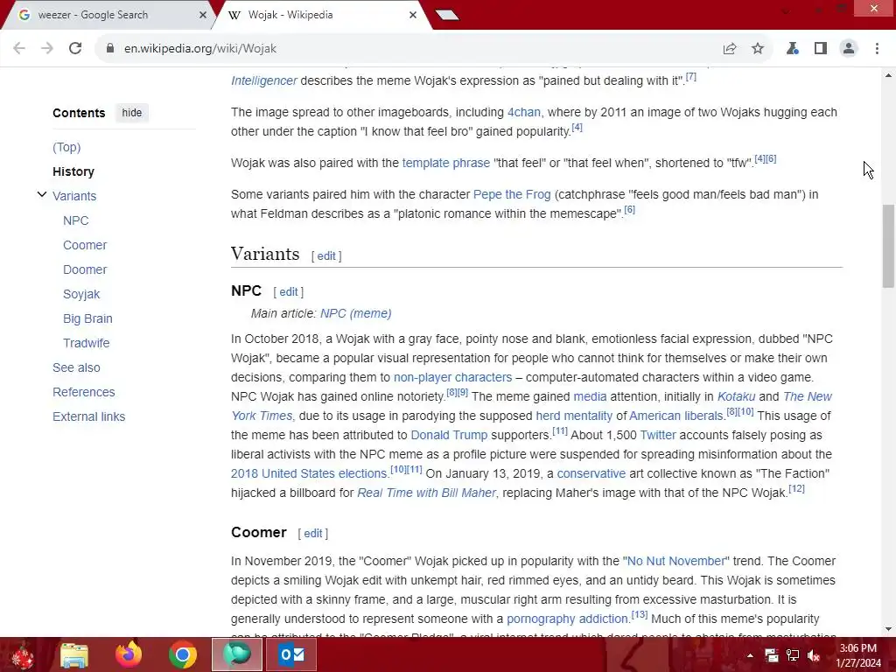Hide the Contents sidebar
Image resolution: width=896 pixels, height=672 pixels.
[x=131, y=113]
